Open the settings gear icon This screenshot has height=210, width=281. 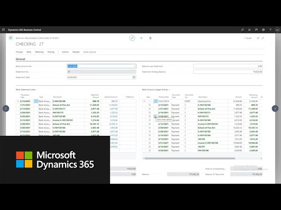[263, 30]
